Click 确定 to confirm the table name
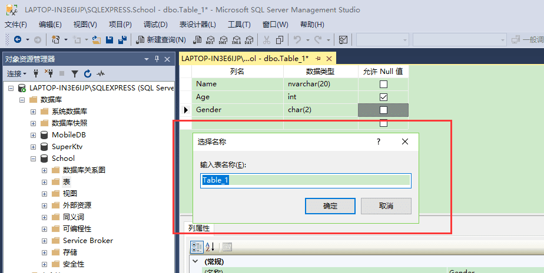 [330, 206]
